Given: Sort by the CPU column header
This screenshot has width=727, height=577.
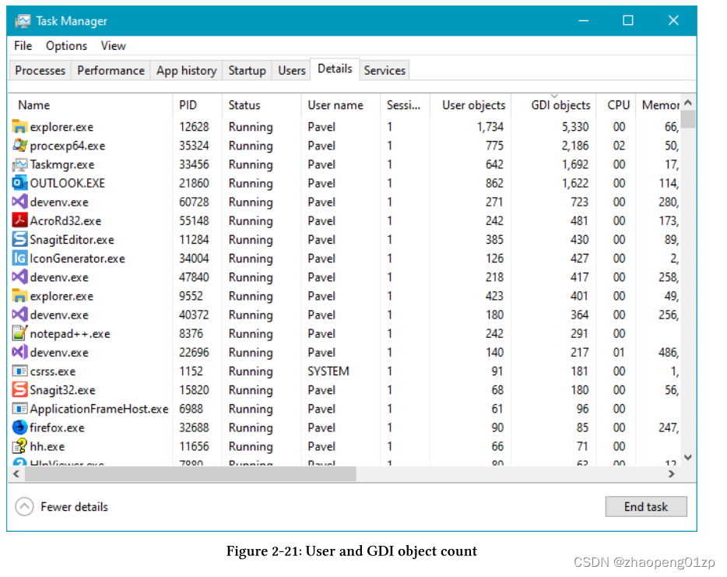Looking at the screenshot, I should tap(616, 105).
